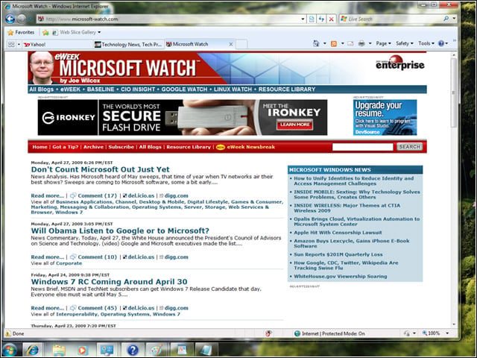Open the Print options dropdown arrow
The height and width of the screenshot is (358, 477).
(370, 43)
